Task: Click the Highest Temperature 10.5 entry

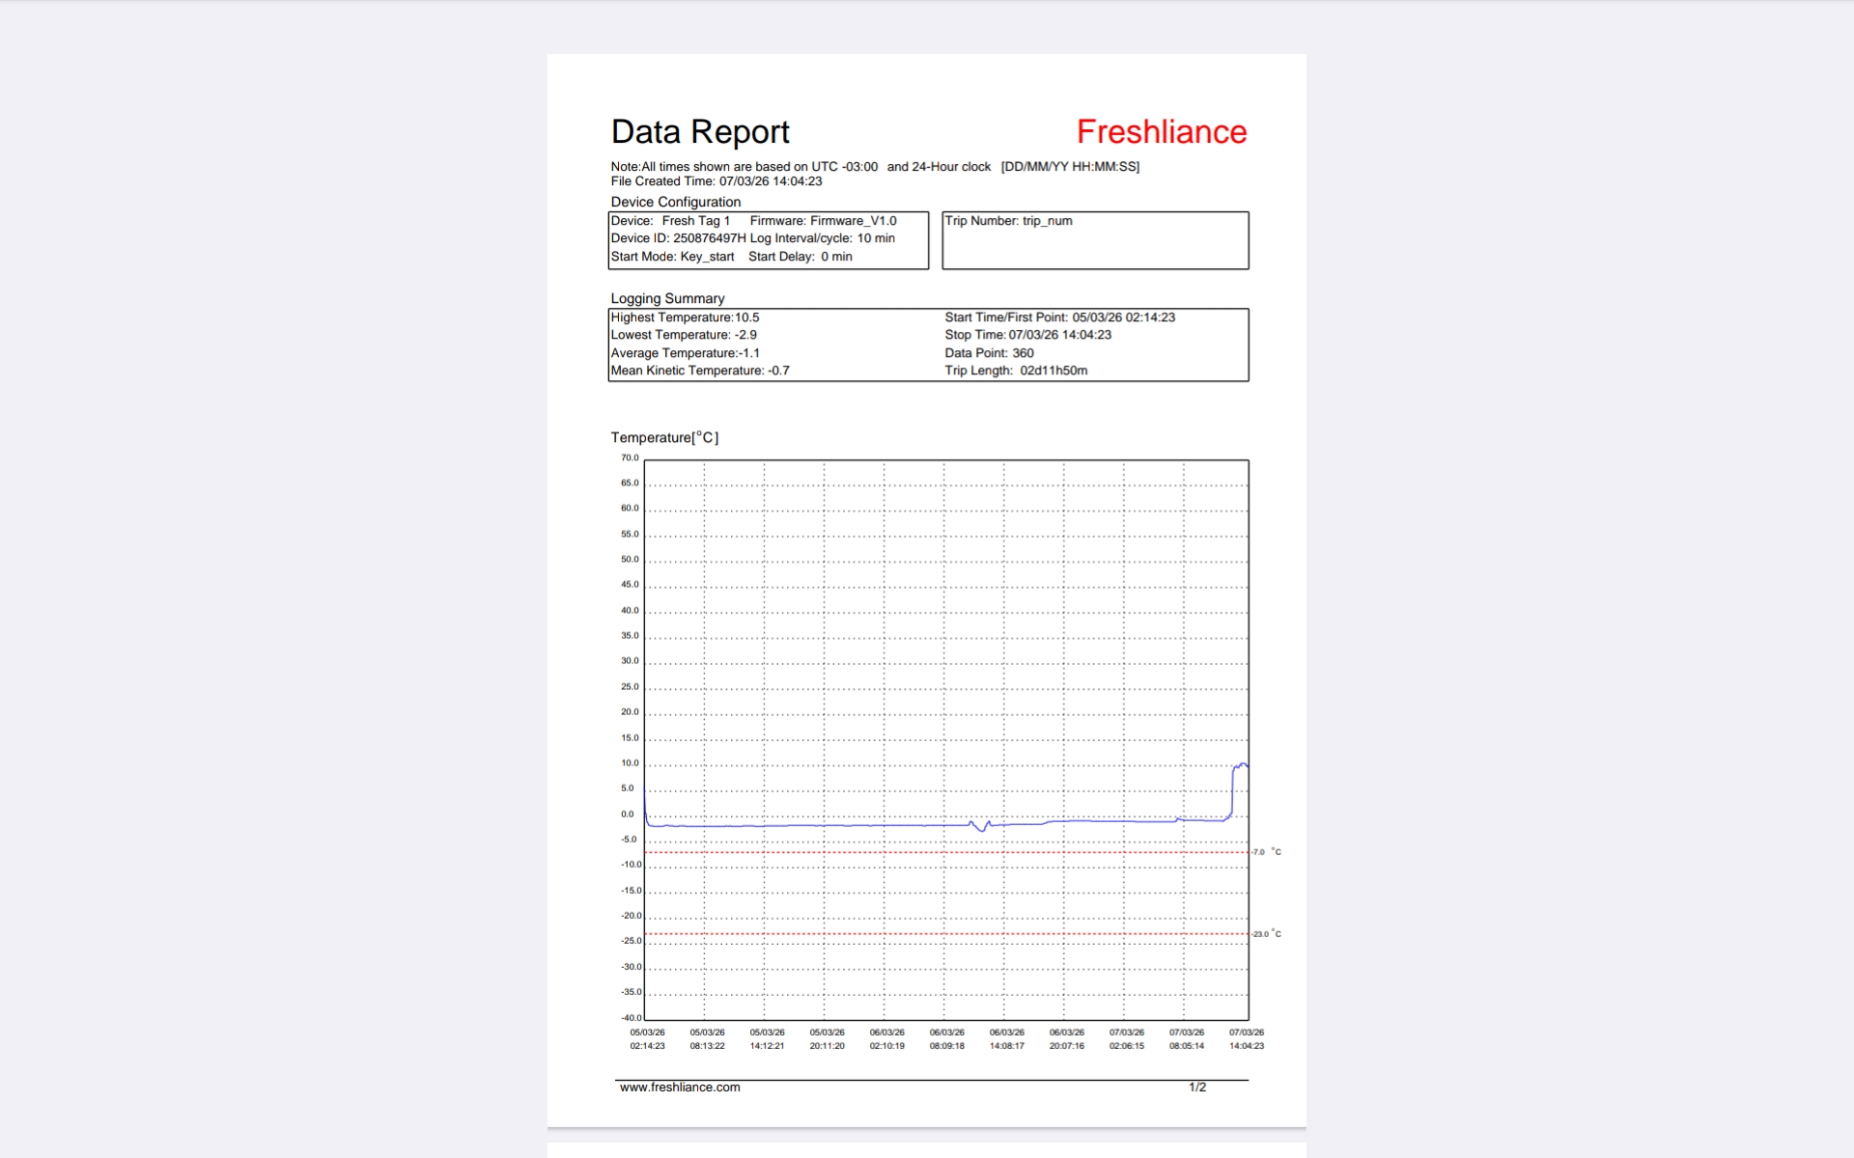Action: pos(685,317)
